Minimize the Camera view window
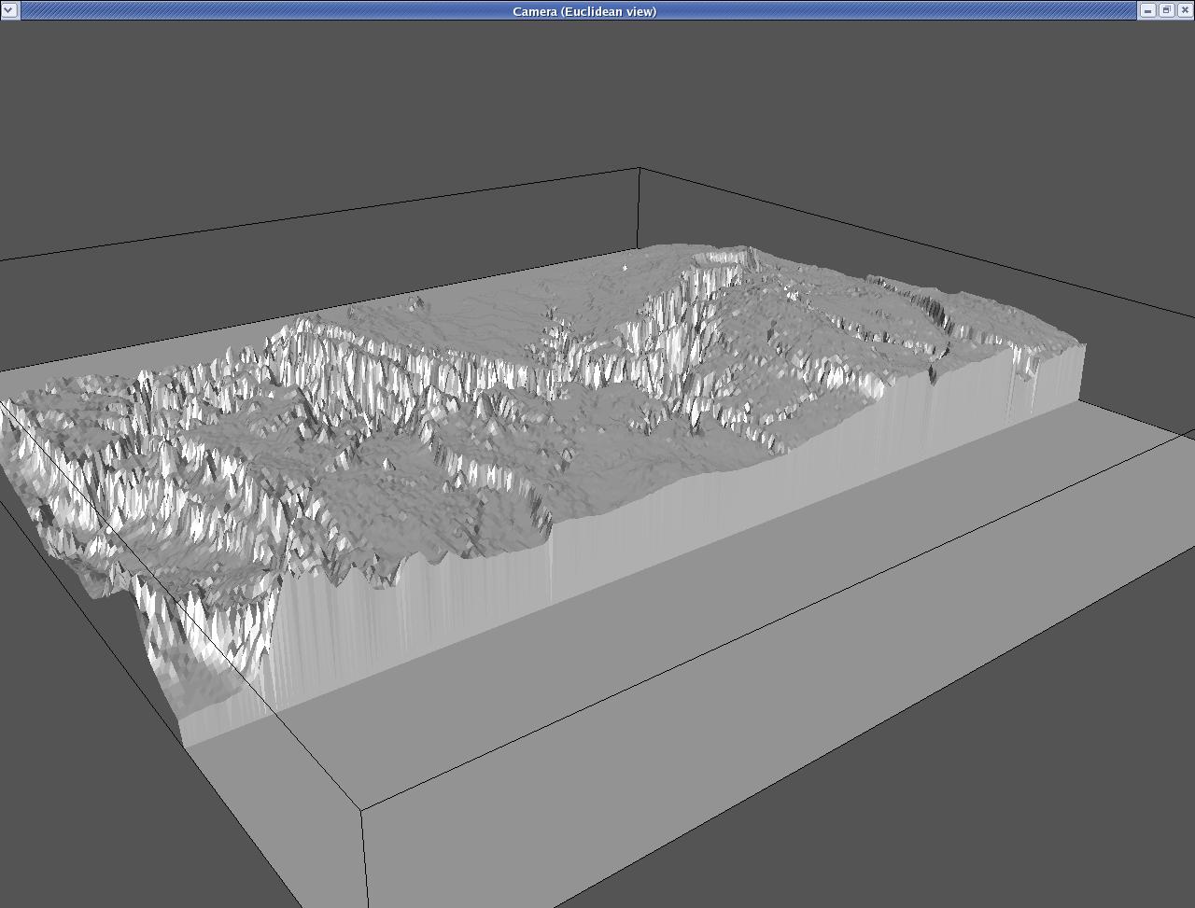The height and width of the screenshot is (908, 1195). tap(1147, 10)
